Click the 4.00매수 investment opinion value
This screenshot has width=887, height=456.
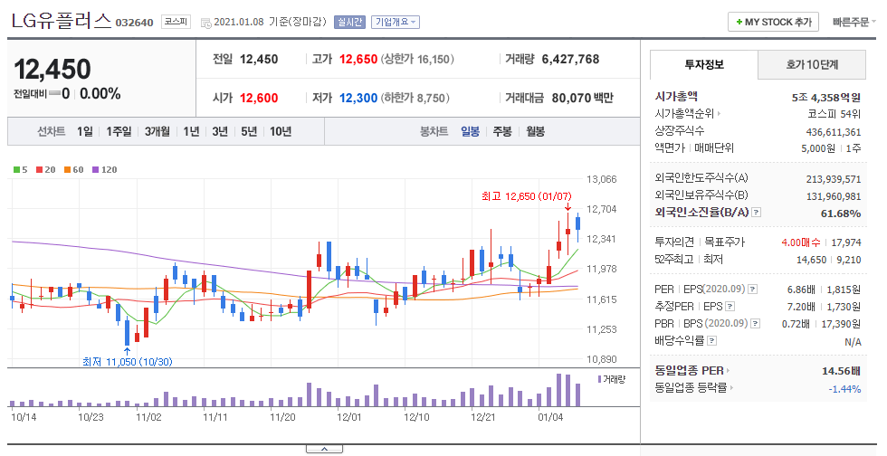[800, 242]
